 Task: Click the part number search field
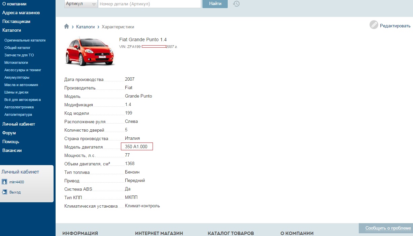click(x=149, y=4)
